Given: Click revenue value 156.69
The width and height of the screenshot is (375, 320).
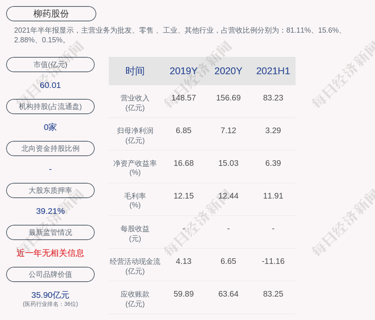Looking at the screenshot, I should coord(228,98).
